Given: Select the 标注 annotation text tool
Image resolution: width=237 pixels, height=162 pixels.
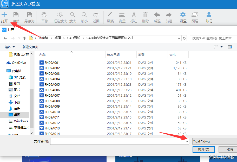Looking at the screenshot, I should tap(134, 15).
